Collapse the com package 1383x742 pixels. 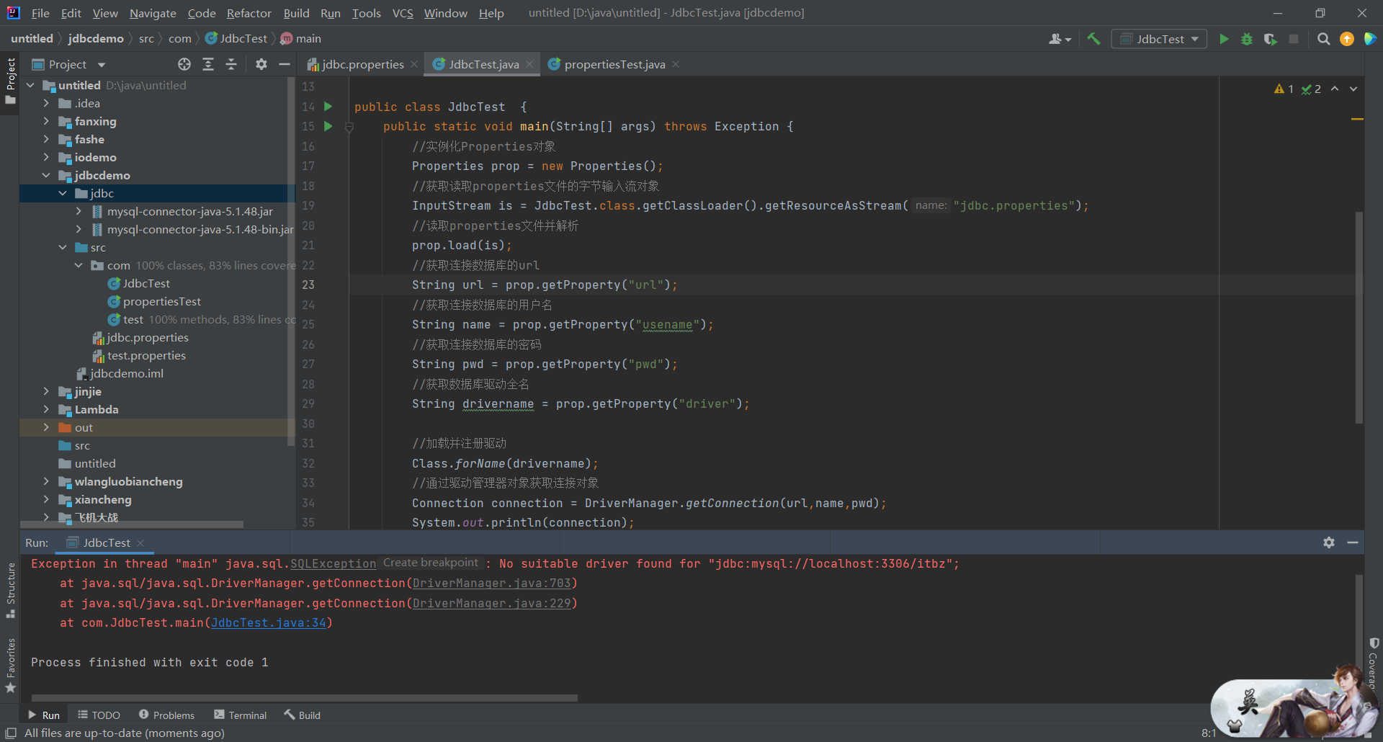click(79, 265)
